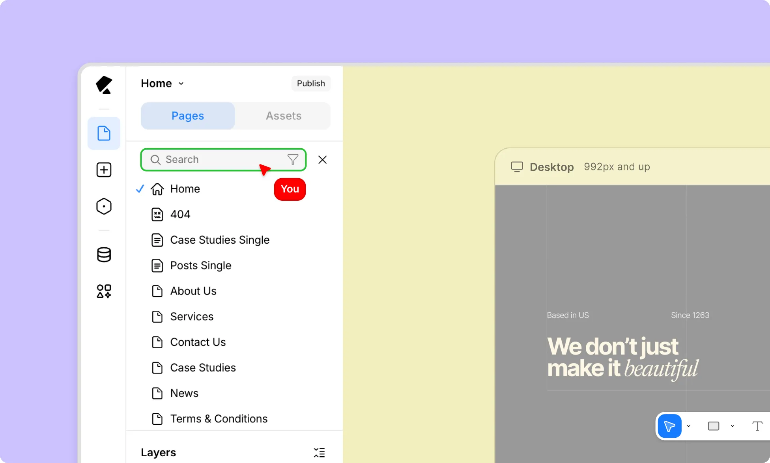The image size is (770, 463).
Task: Open the rectangle tool options chevron
Action: [x=733, y=426]
